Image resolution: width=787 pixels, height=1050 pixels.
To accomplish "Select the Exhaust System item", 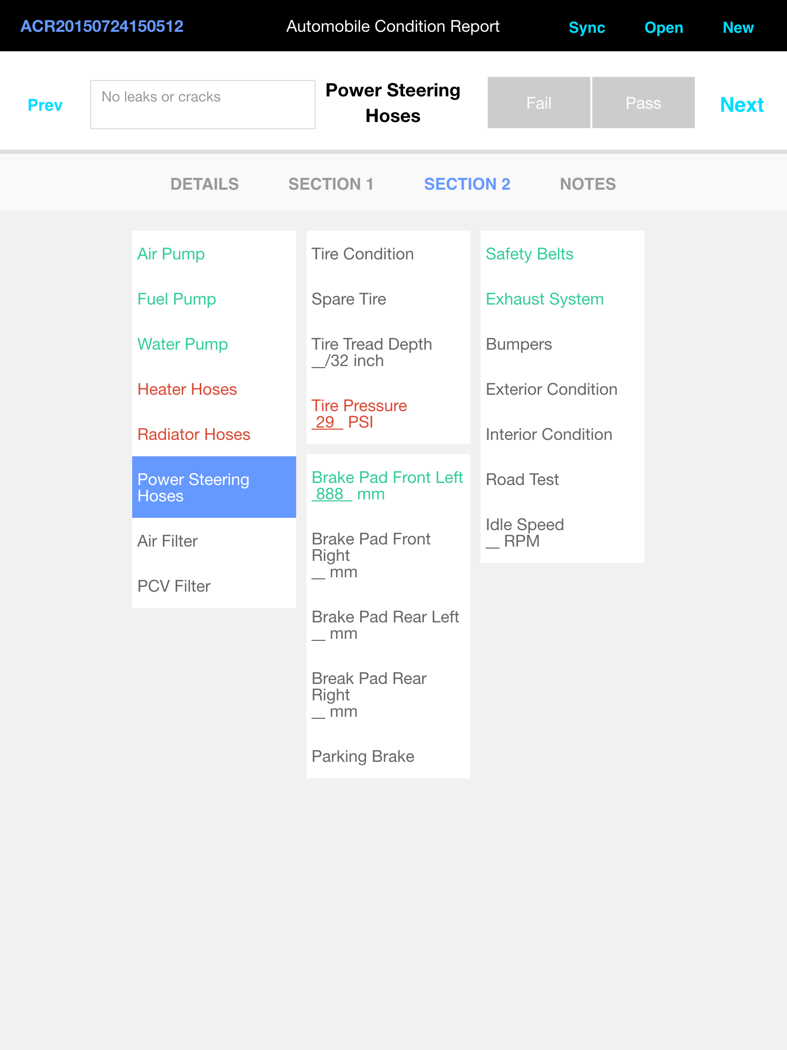I will point(545,299).
